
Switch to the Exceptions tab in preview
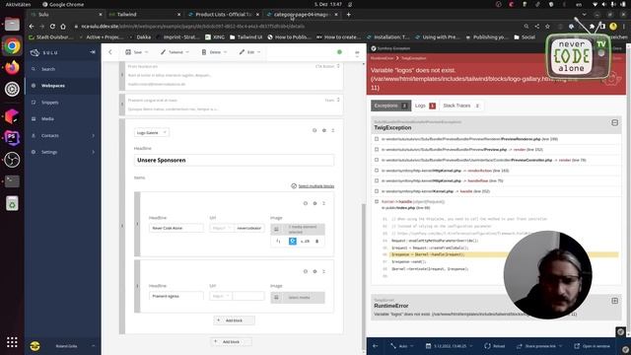point(390,106)
